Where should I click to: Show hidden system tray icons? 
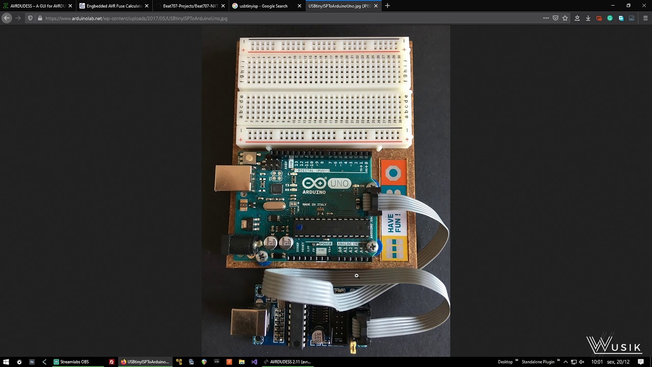point(565,362)
